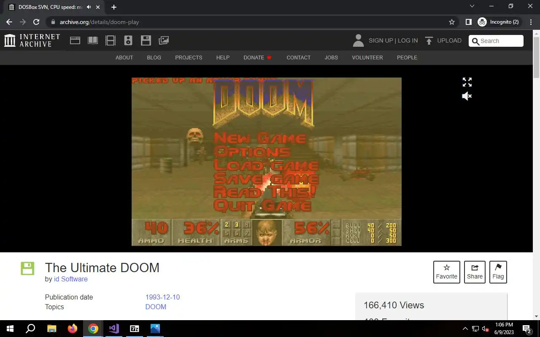This screenshot has height=337, width=540.
Task: Select Options in the DOOM menu
Action: coord(252,152)
